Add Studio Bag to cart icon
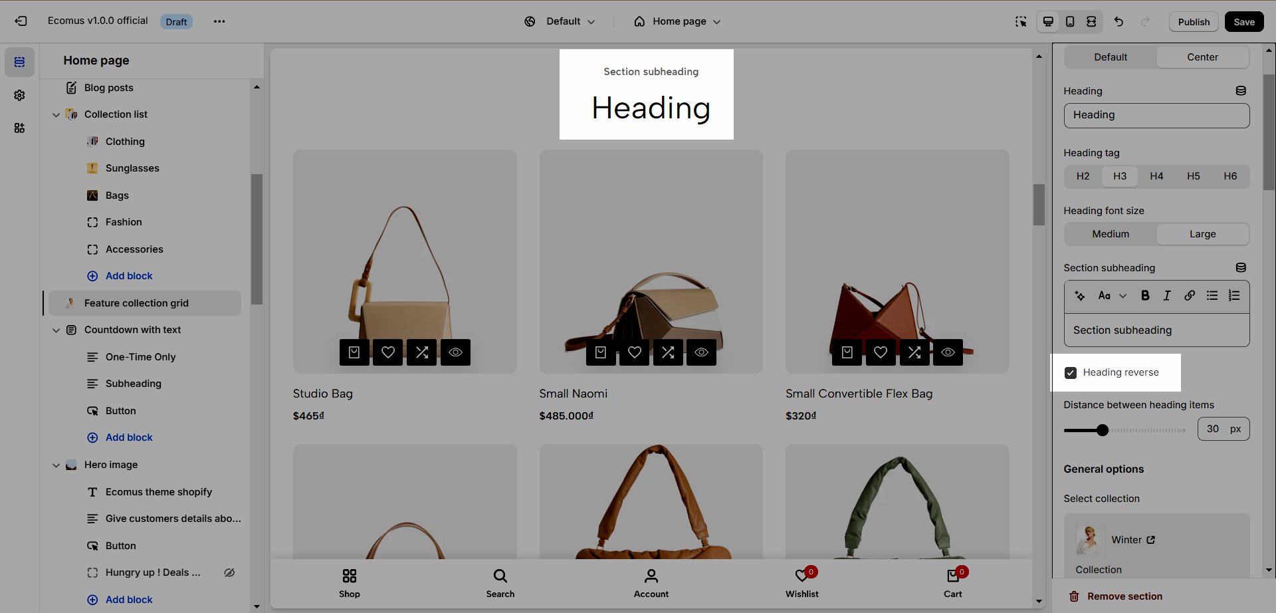1276x613 pixels. pos(354,352)
